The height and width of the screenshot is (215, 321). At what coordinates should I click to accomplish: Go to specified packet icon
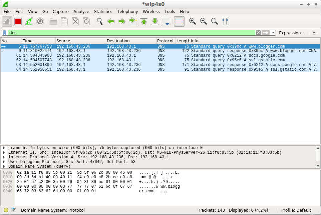tap(133, 21)
